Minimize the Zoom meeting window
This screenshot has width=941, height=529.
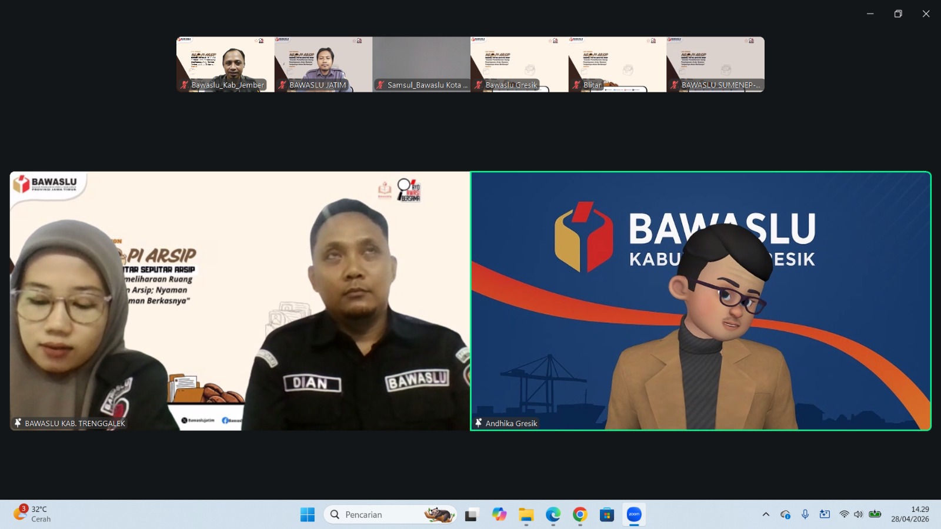(870, 14)
